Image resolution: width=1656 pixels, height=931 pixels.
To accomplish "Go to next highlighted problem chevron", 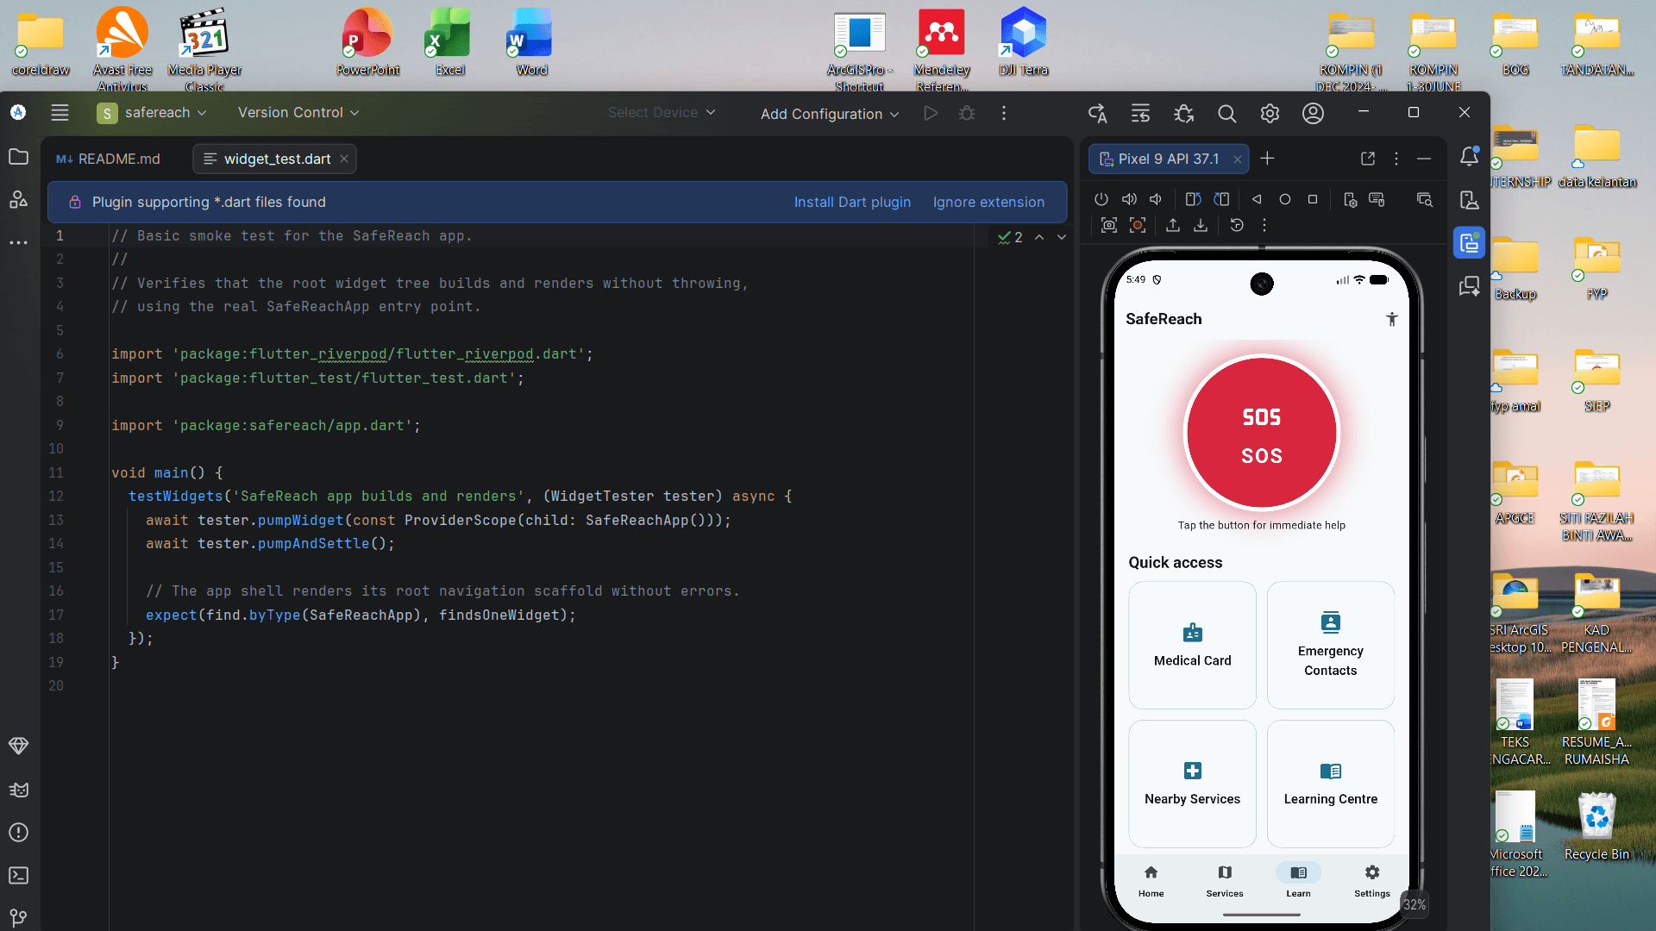I will click(x=1062, y=237).
